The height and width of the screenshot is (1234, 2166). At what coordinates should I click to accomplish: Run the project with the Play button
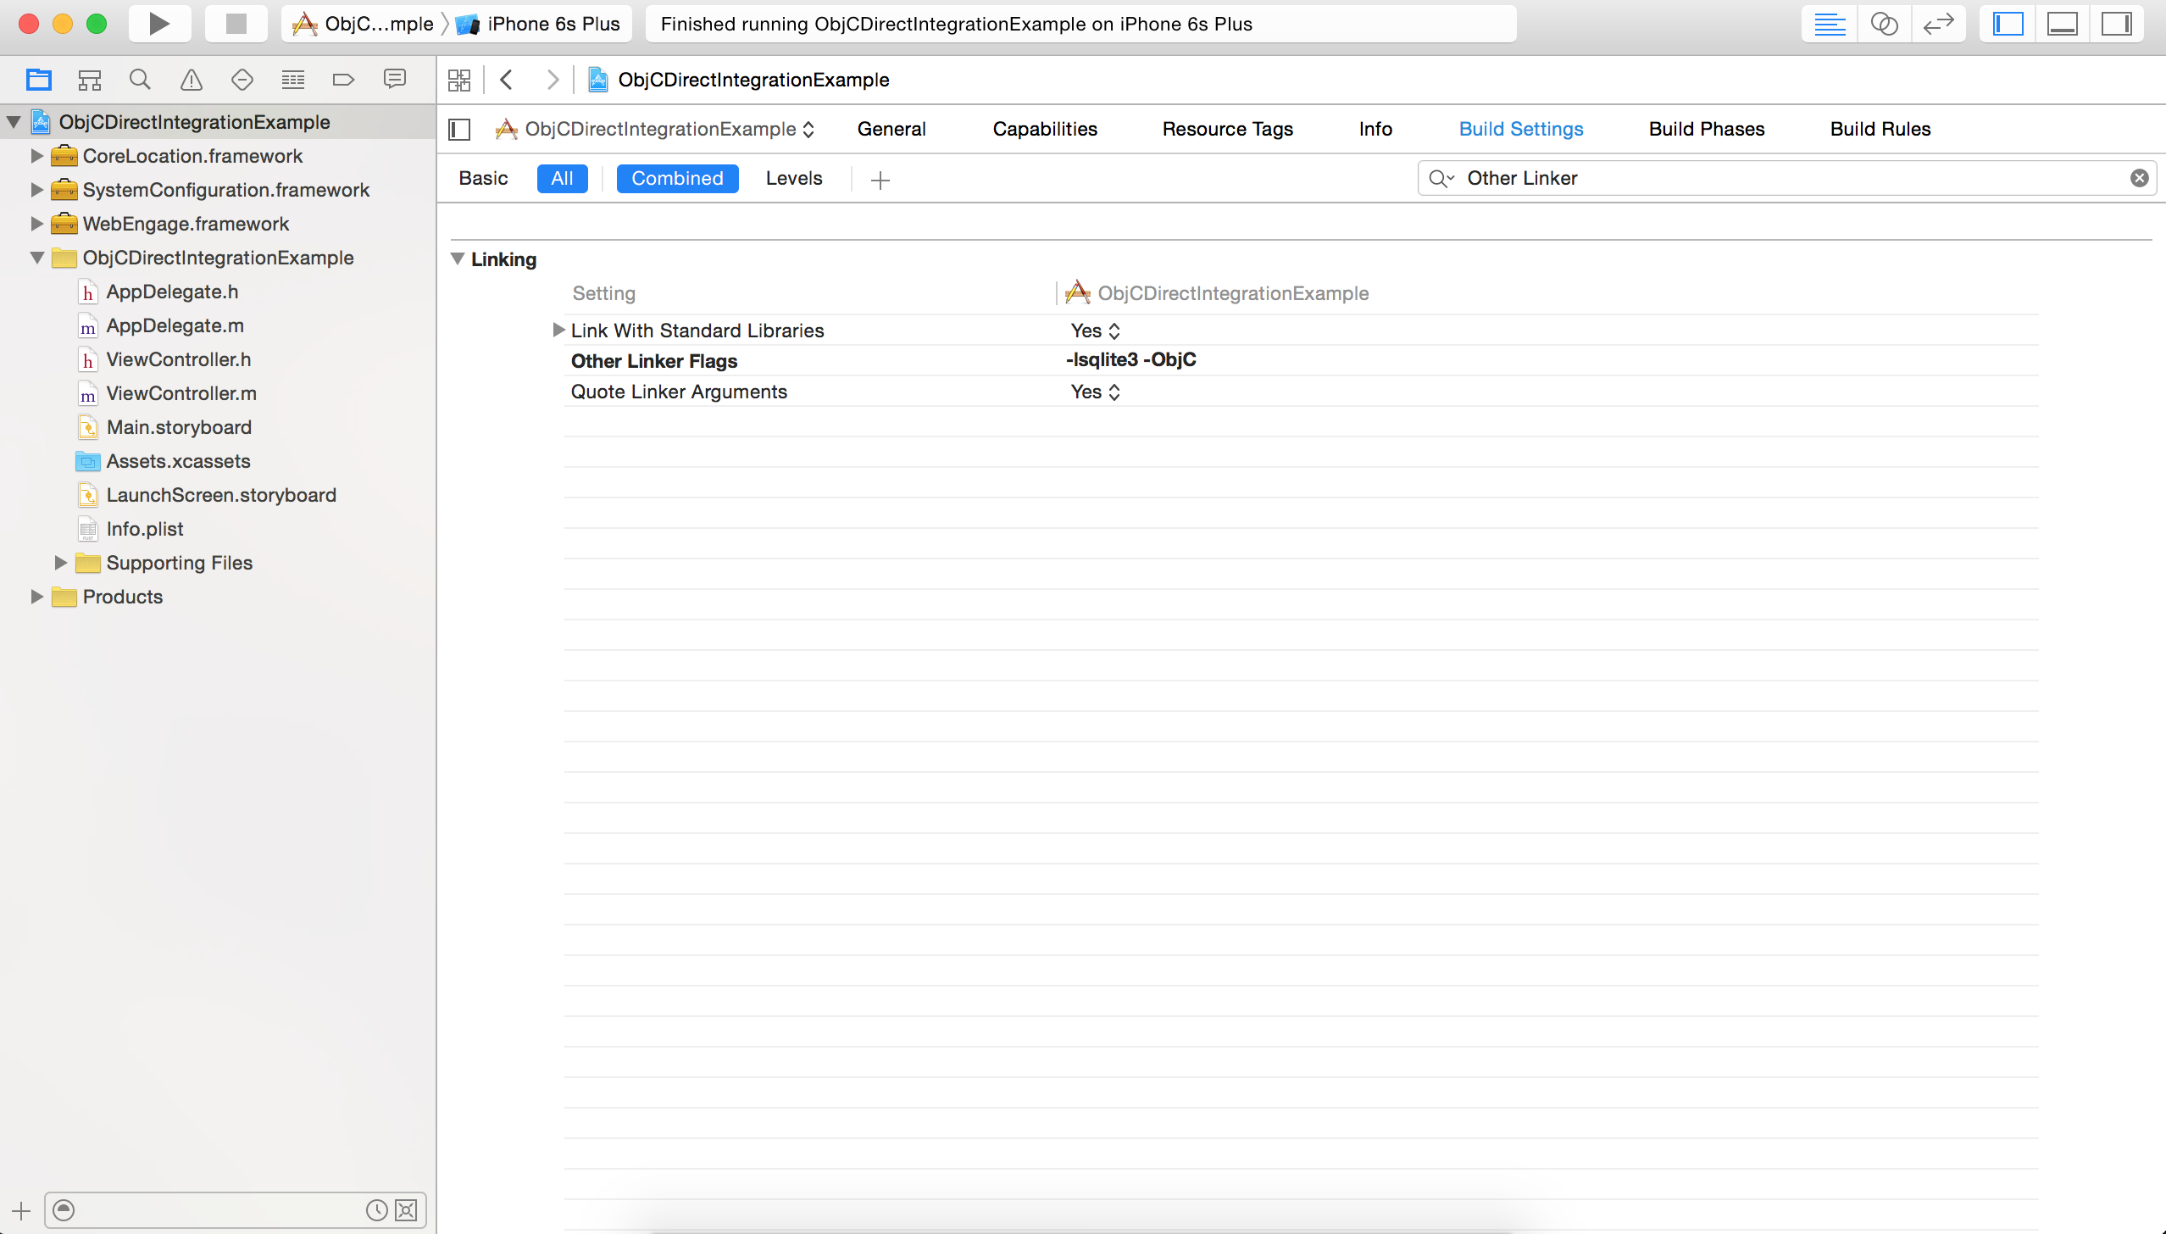158,24
